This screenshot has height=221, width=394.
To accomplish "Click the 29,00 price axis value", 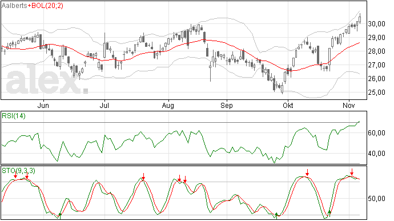I will (376, 38).
